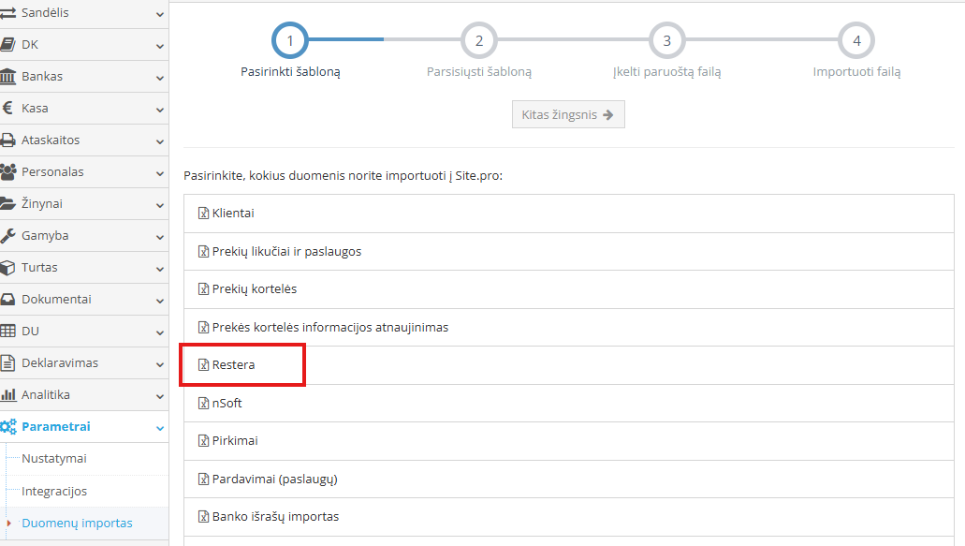Viewport: 965px width, 546px height.
Task: Select step 4 circle Importuoti failą
Action: point(856,40)
